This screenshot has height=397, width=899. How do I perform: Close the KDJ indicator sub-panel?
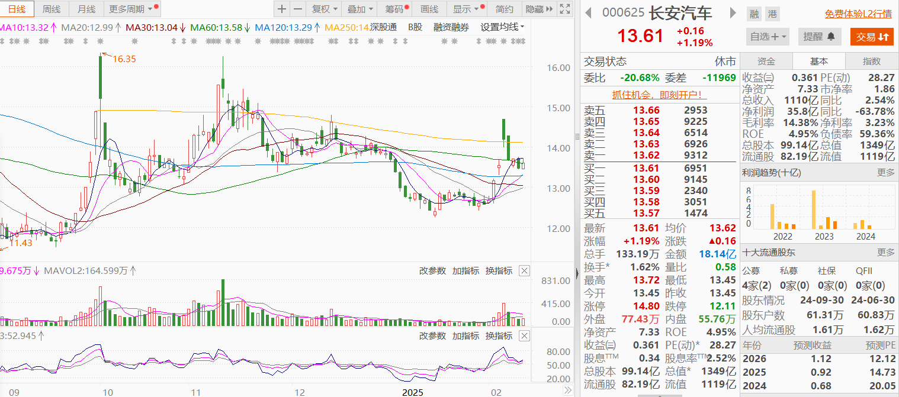tap(524, 335)
